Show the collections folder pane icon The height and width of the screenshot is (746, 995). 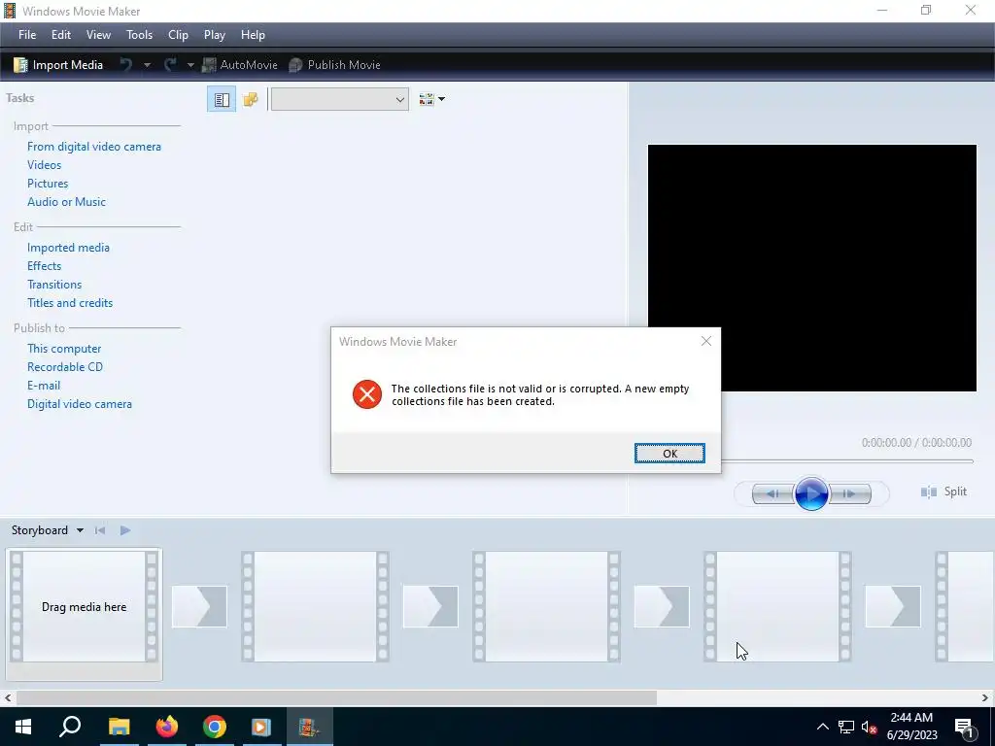(x=251, y=99)
